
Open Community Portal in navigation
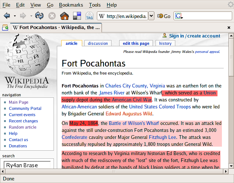pyautogui.click(x=25, y=108)
